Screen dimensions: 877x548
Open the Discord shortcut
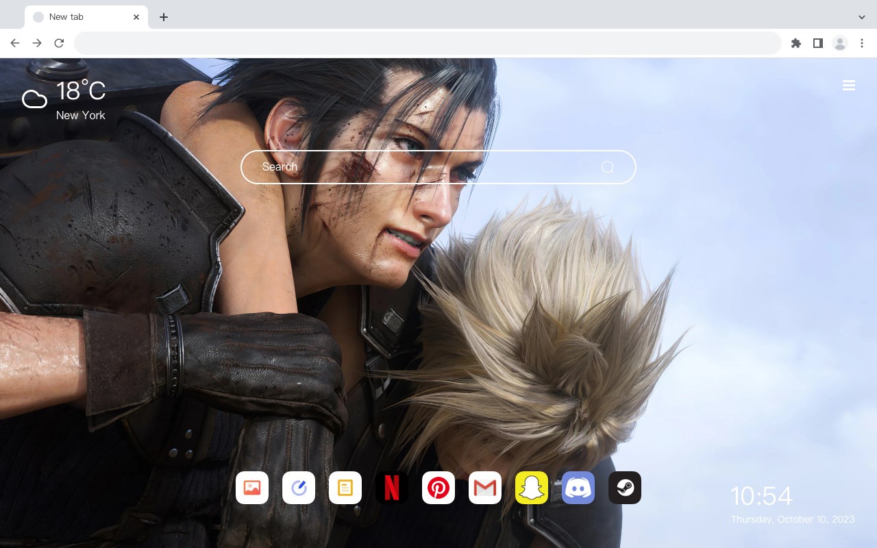[578, 488]
